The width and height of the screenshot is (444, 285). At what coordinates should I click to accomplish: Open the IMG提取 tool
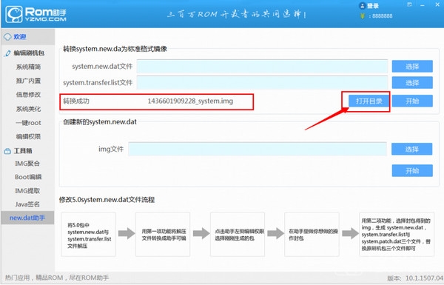tap(27, 191)
